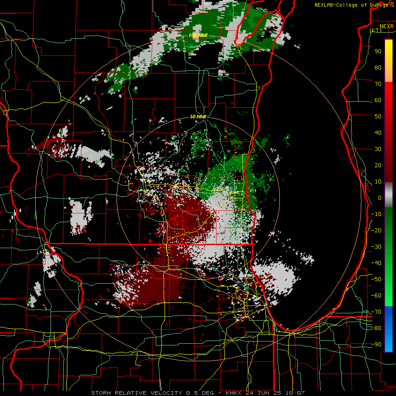Viewport: 396px width, 396px height.
Task: Click the 50 value on velocity scale
Action: coord(378,117)
